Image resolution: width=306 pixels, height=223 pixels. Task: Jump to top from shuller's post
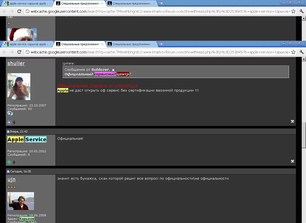(292, 121)
